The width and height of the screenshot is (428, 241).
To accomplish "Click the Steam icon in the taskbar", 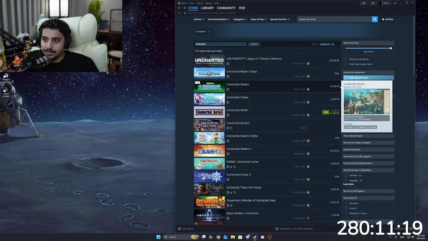I will [x=255, y=237].
